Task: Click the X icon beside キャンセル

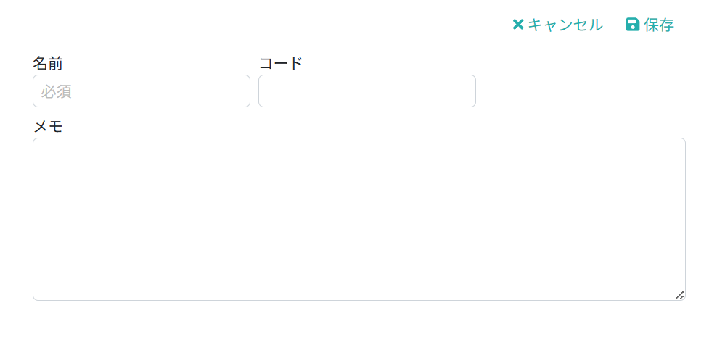Action: [518, 25]
